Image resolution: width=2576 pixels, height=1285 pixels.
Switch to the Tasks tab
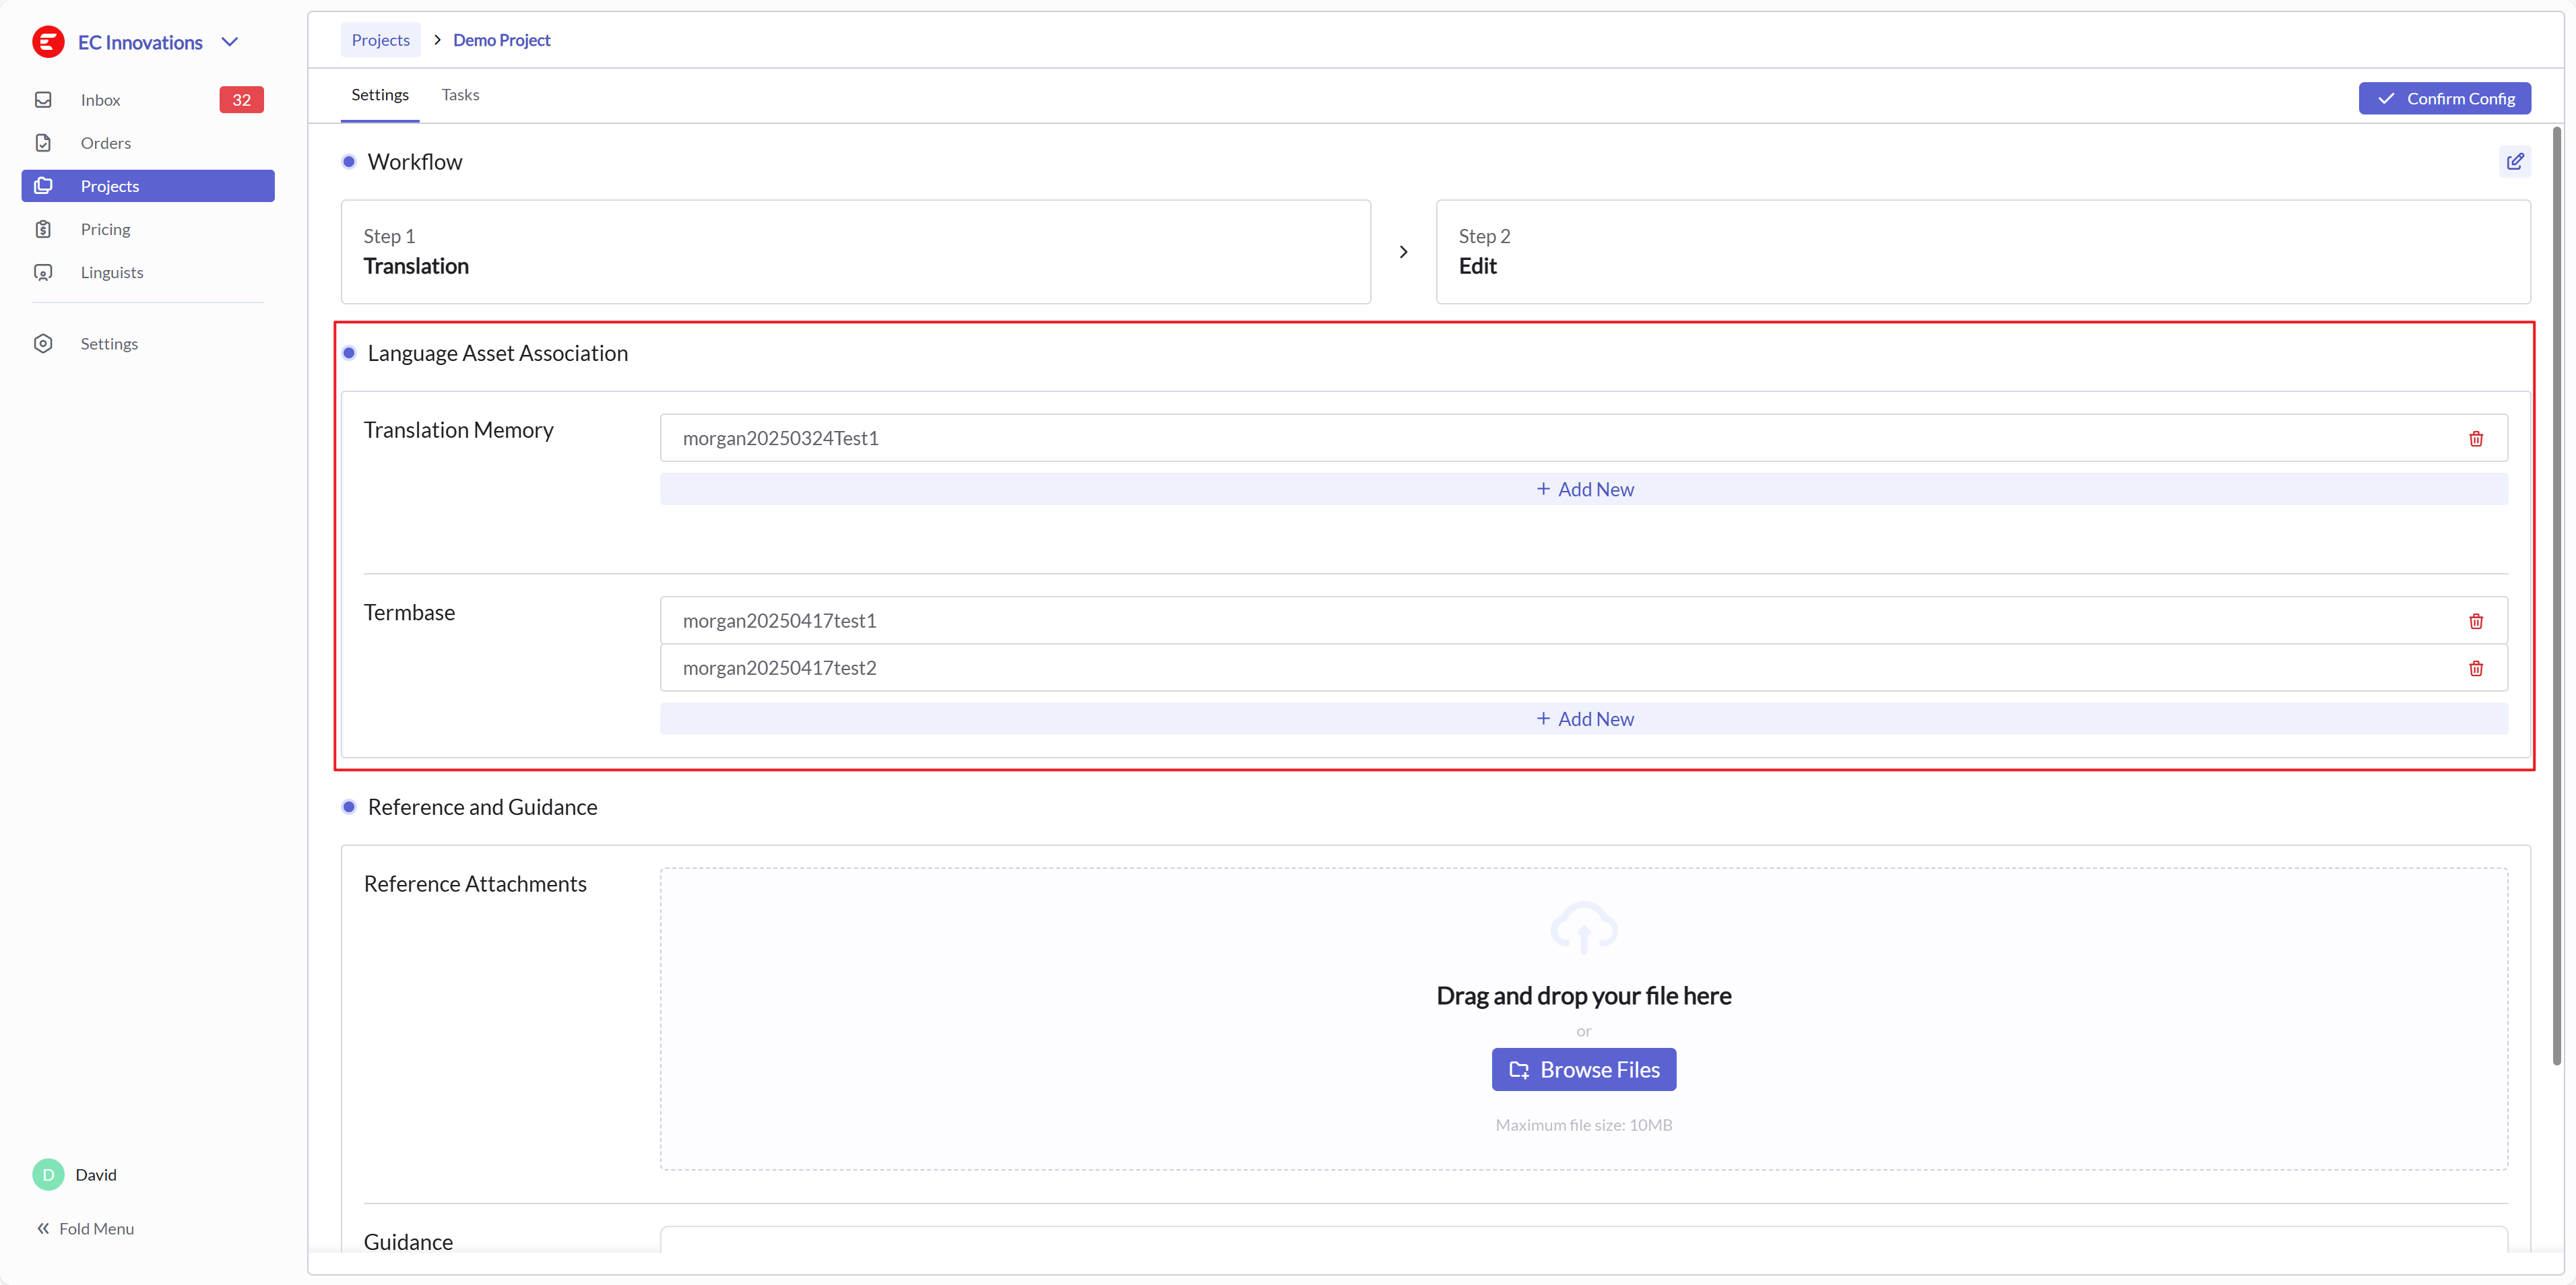coord(460,95)
